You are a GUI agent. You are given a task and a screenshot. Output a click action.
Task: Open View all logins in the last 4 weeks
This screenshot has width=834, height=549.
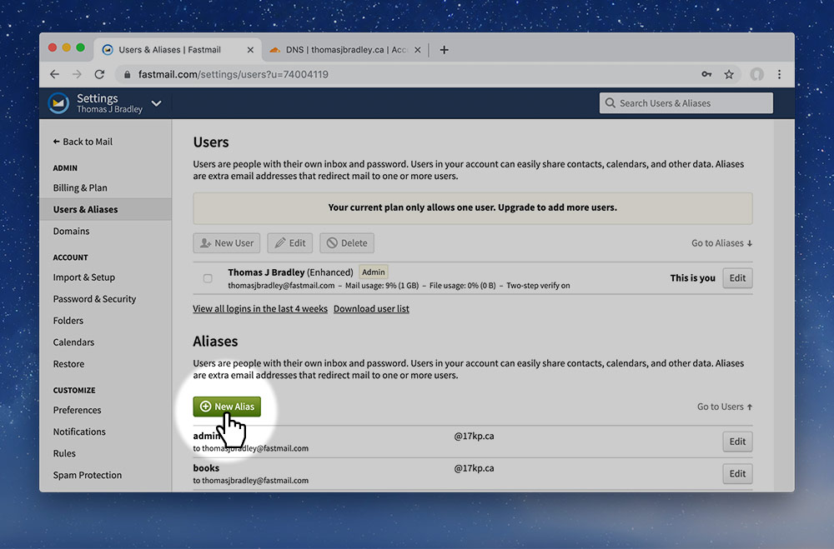pyautogui.click(x=259, y=308)
